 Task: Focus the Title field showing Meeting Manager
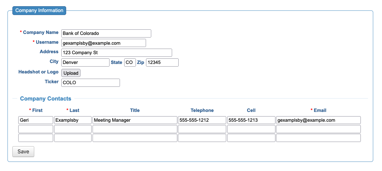tap(135, 120)
